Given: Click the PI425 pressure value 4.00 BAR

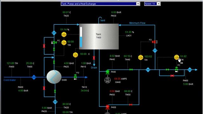Looking at the screenshot, I should (69, 63).
